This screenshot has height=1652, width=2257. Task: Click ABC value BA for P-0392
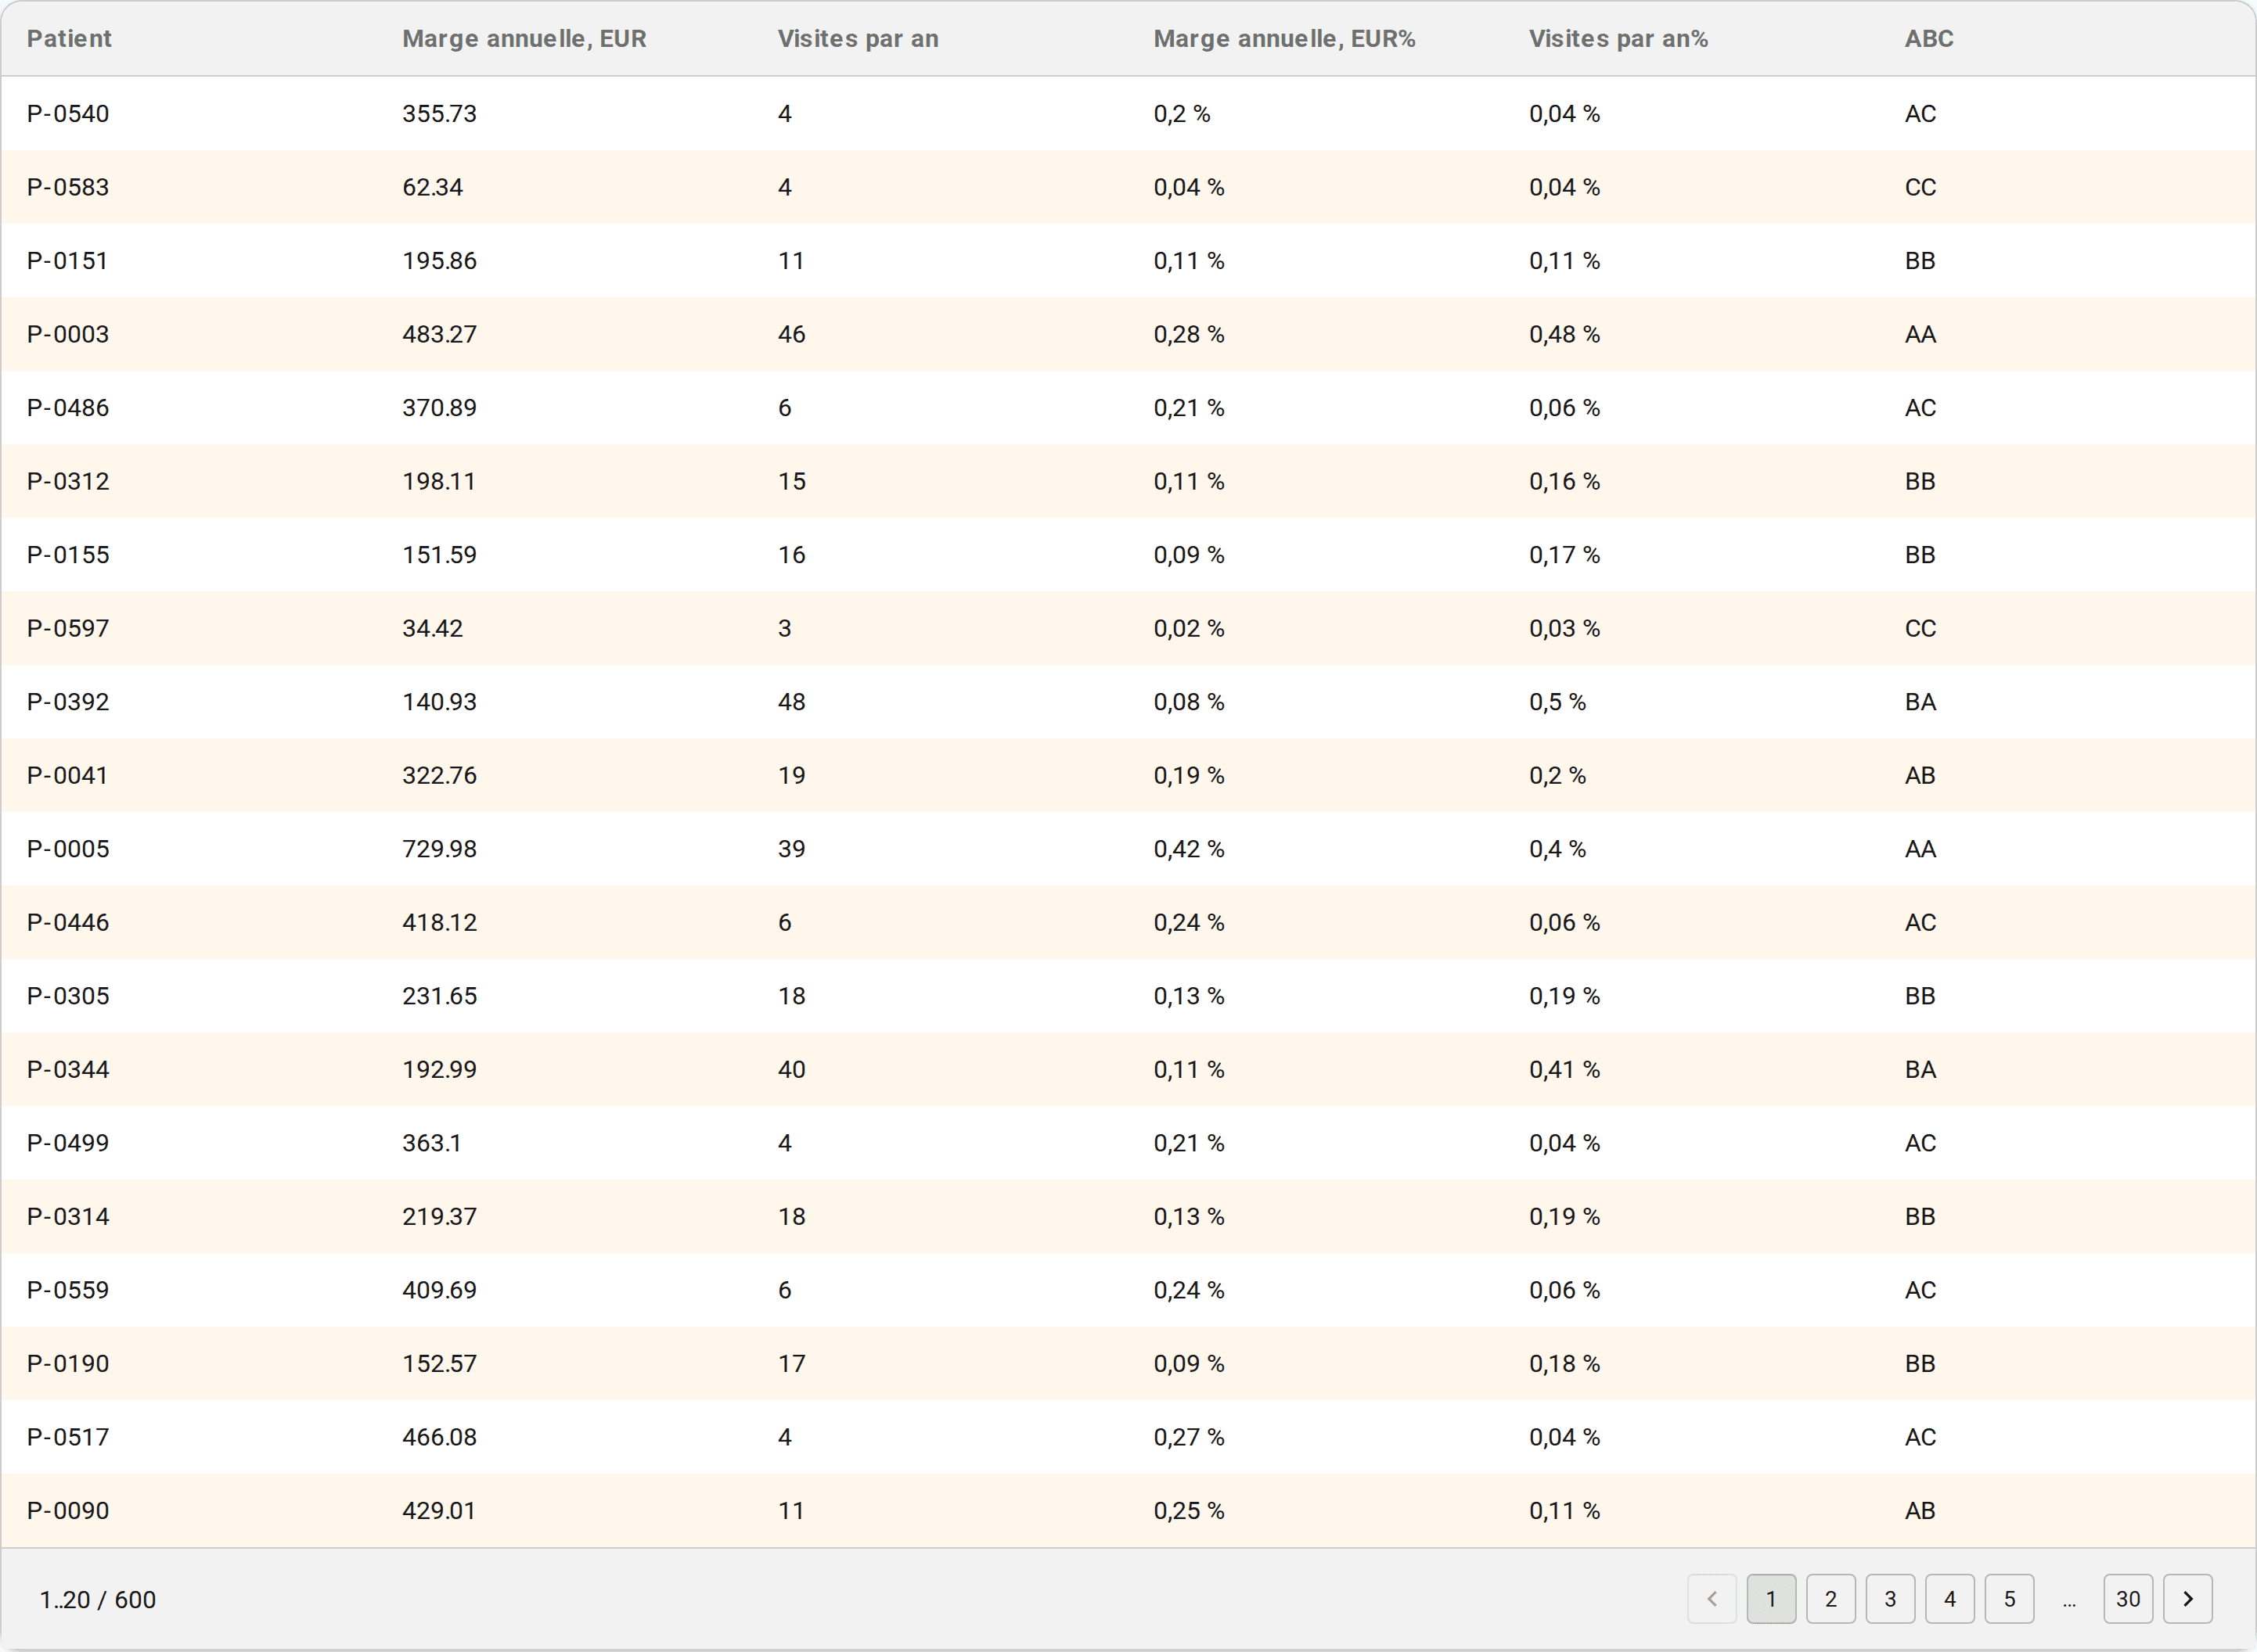click(x=1920, y=702)
